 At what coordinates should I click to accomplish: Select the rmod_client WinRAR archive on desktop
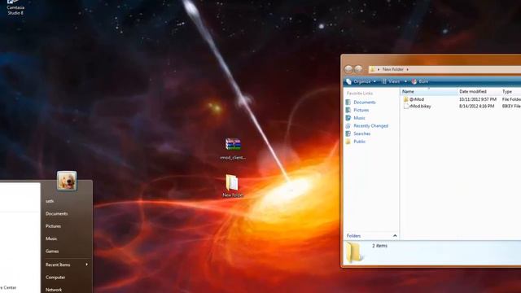click(x=233, y=149)
